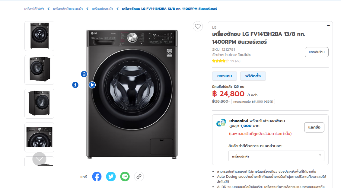Share on Facebook
This screenshot has height=188, width=341.
click(97, 177)
